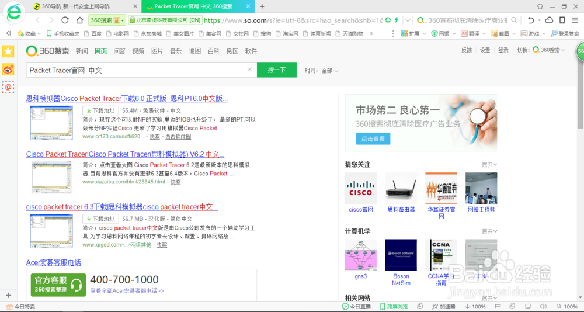Go to the home page icon
This screenshot has height=312, width=584.
(x=79, y=20)
